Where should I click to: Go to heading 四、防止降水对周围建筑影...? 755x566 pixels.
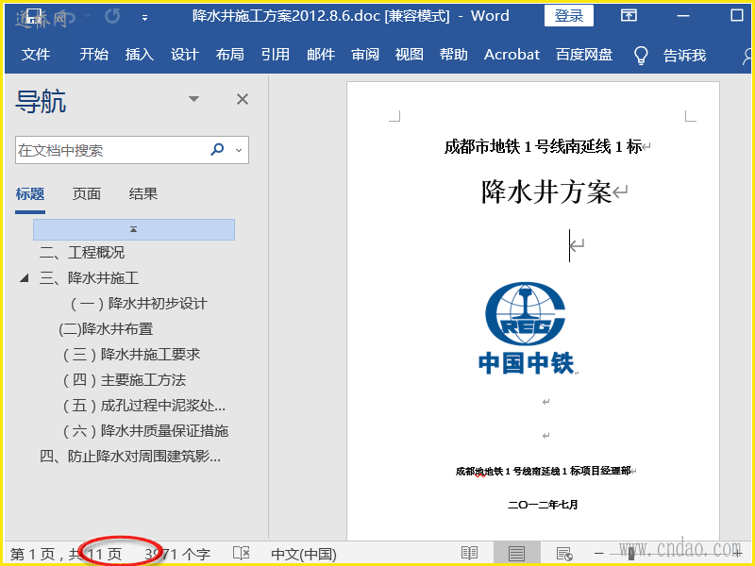[x=130, y=457]
